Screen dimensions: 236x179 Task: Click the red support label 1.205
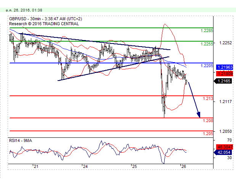208,134
